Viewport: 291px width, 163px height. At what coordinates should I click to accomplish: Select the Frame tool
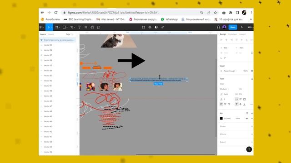pyautogui.click(x=56, y=27)
